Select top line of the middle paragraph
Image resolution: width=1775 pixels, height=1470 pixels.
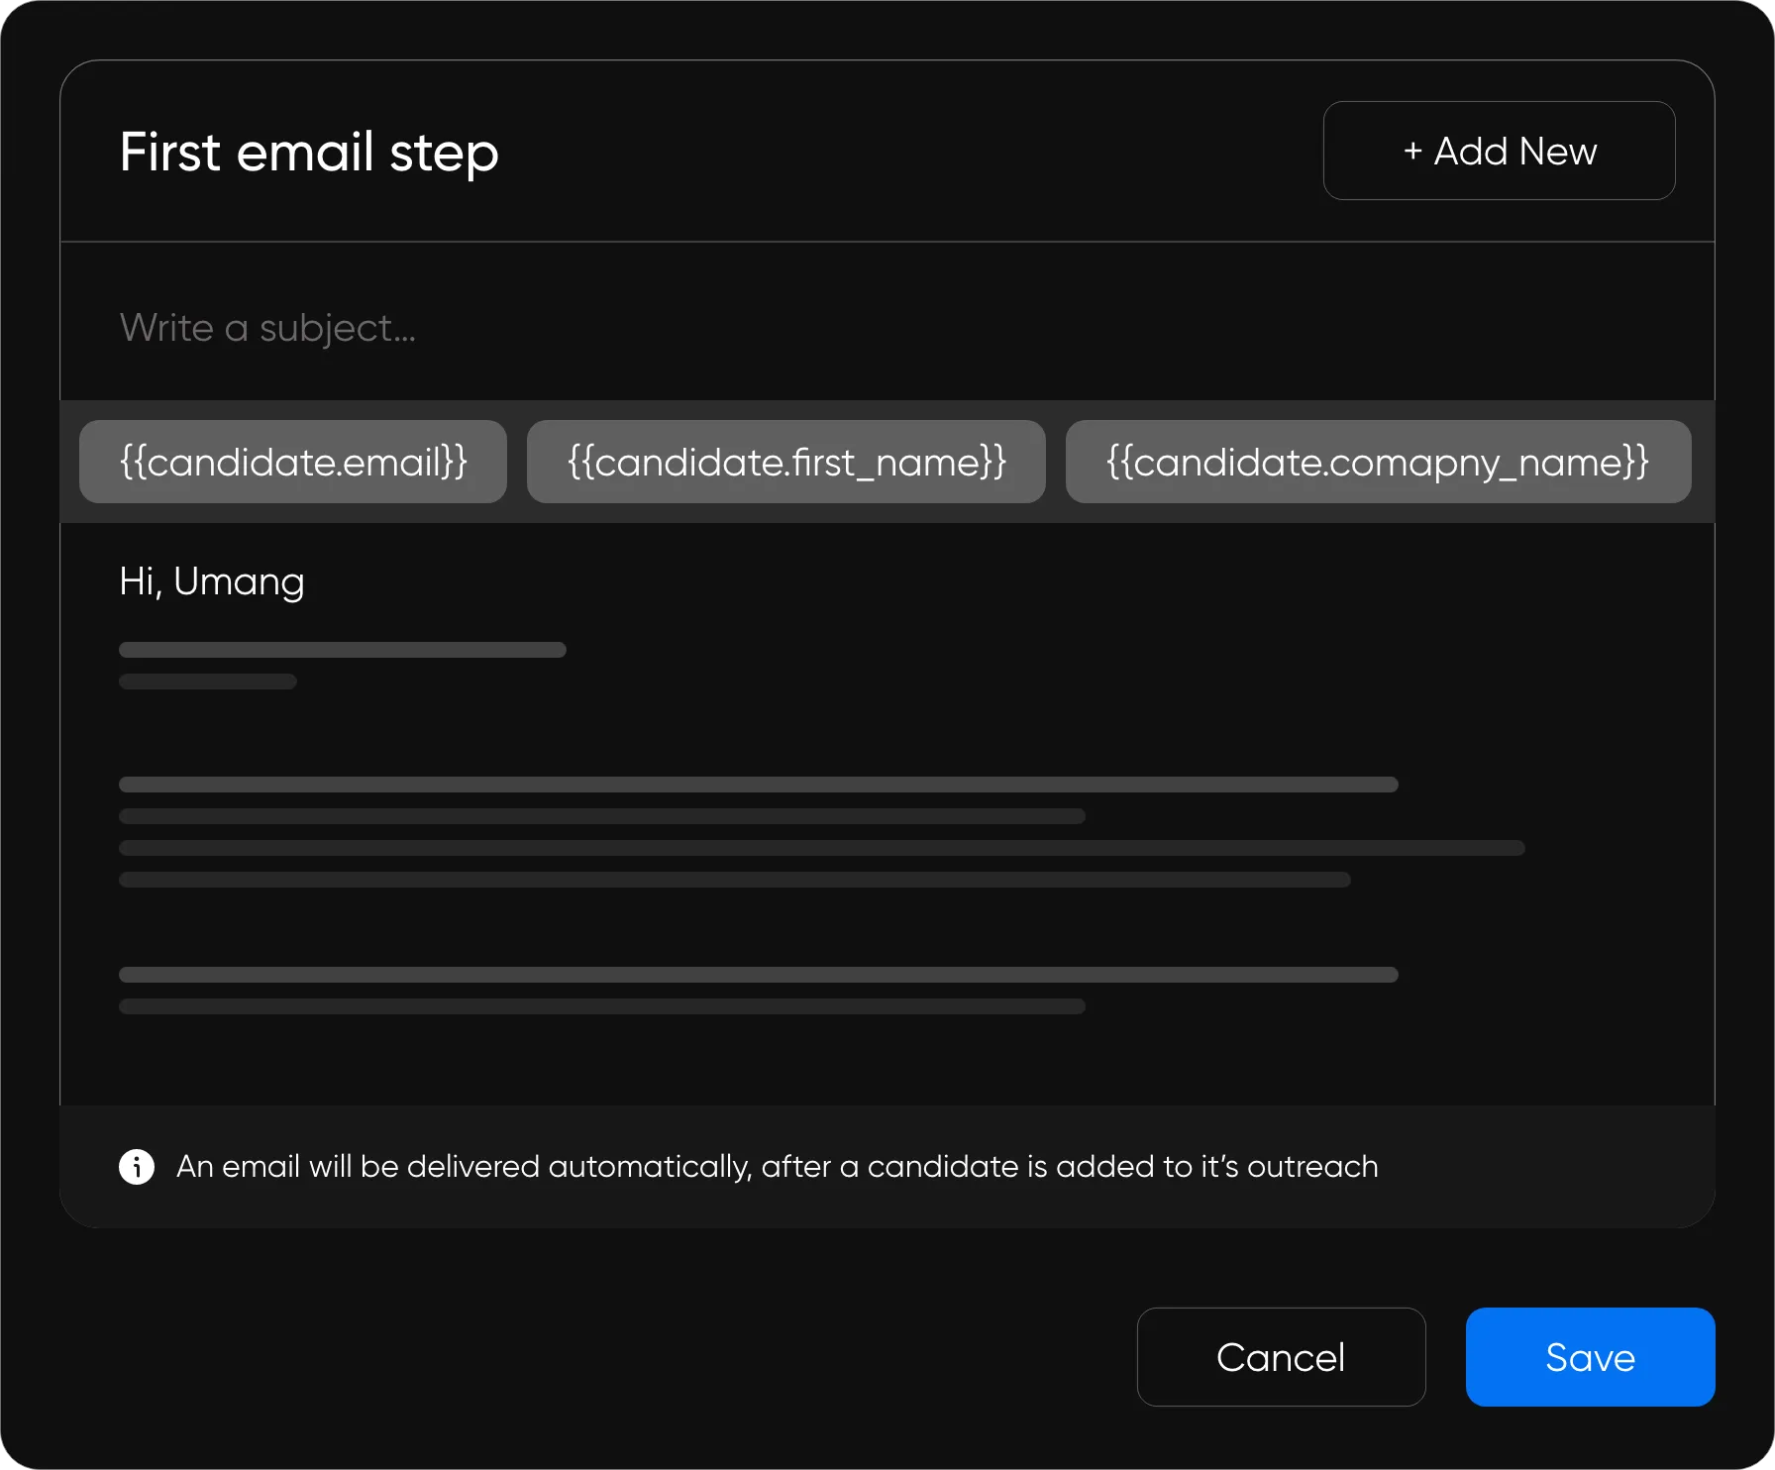coord(758,785)
